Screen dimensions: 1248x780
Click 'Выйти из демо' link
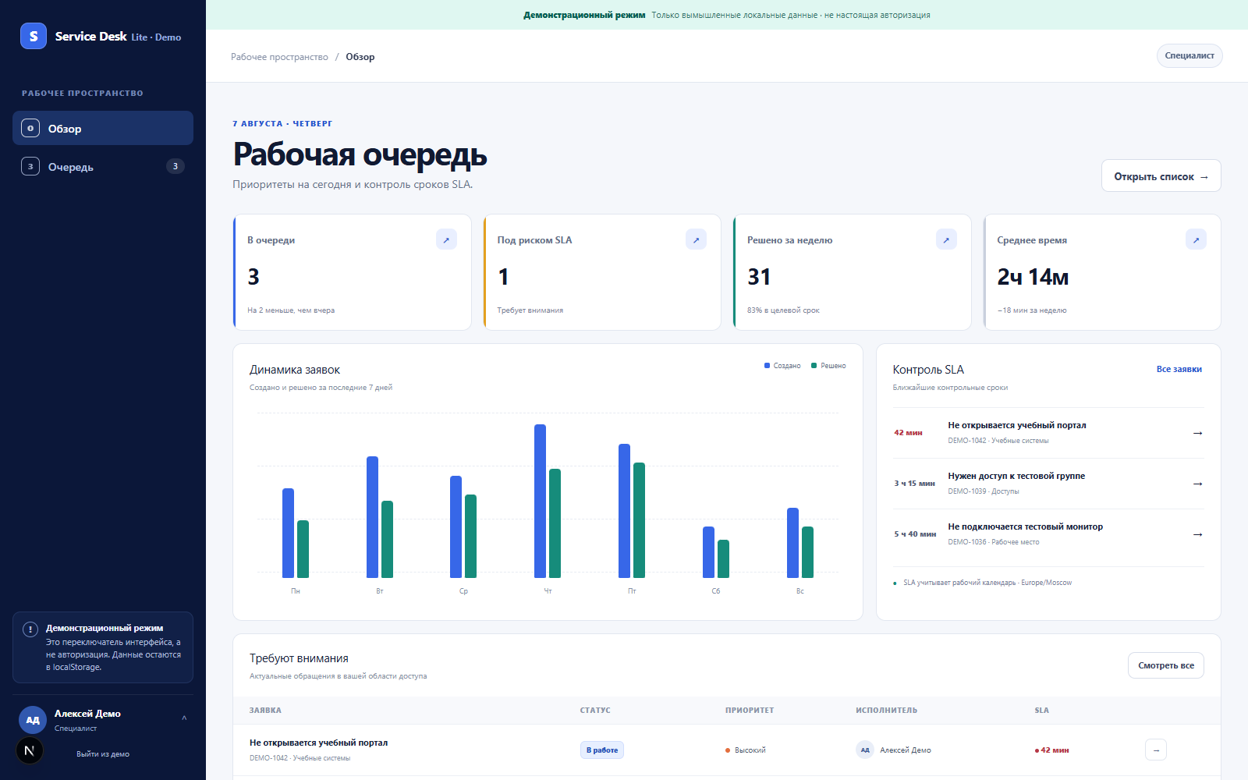pyautogui.click(x=103, y=754)
